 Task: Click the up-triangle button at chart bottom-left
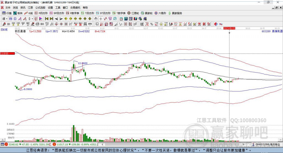pos(2,140)
